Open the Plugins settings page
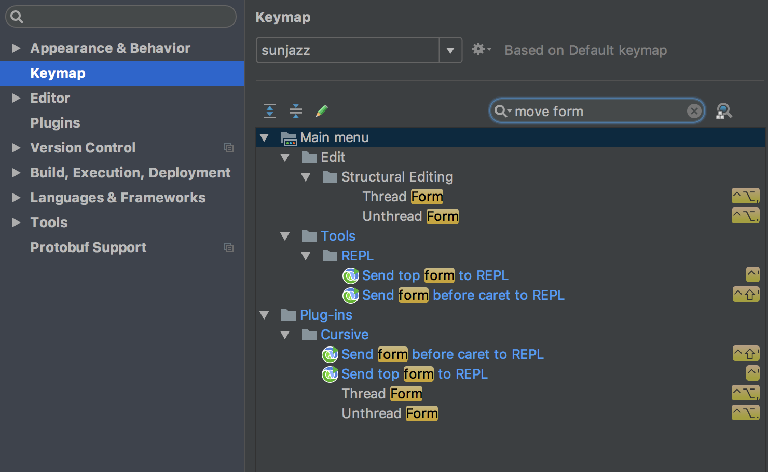The width and height of the screenshot is (768, 472). point(55,122)
